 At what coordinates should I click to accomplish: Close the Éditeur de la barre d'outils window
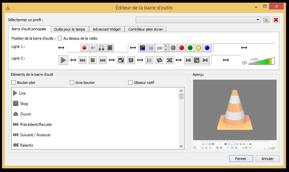pos(276,6)
